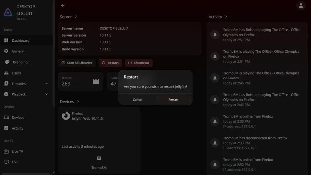311x175 pixels.
Task: Click the TromoSM user label in device card
Action: click(99, 167)
